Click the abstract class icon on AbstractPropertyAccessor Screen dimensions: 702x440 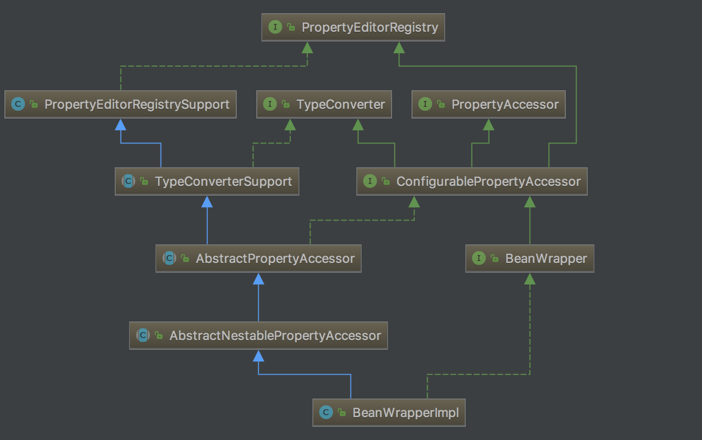point(169,258)
